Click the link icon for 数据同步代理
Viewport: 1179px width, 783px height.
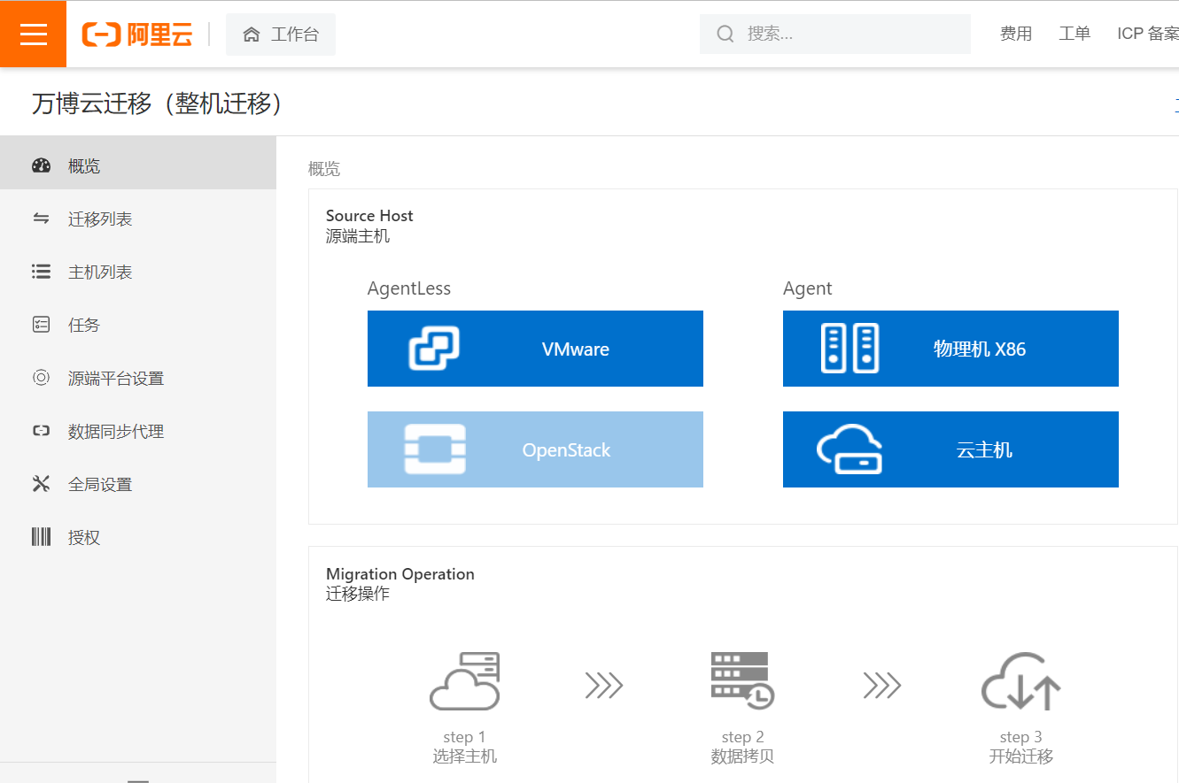(x=41, y=431)
